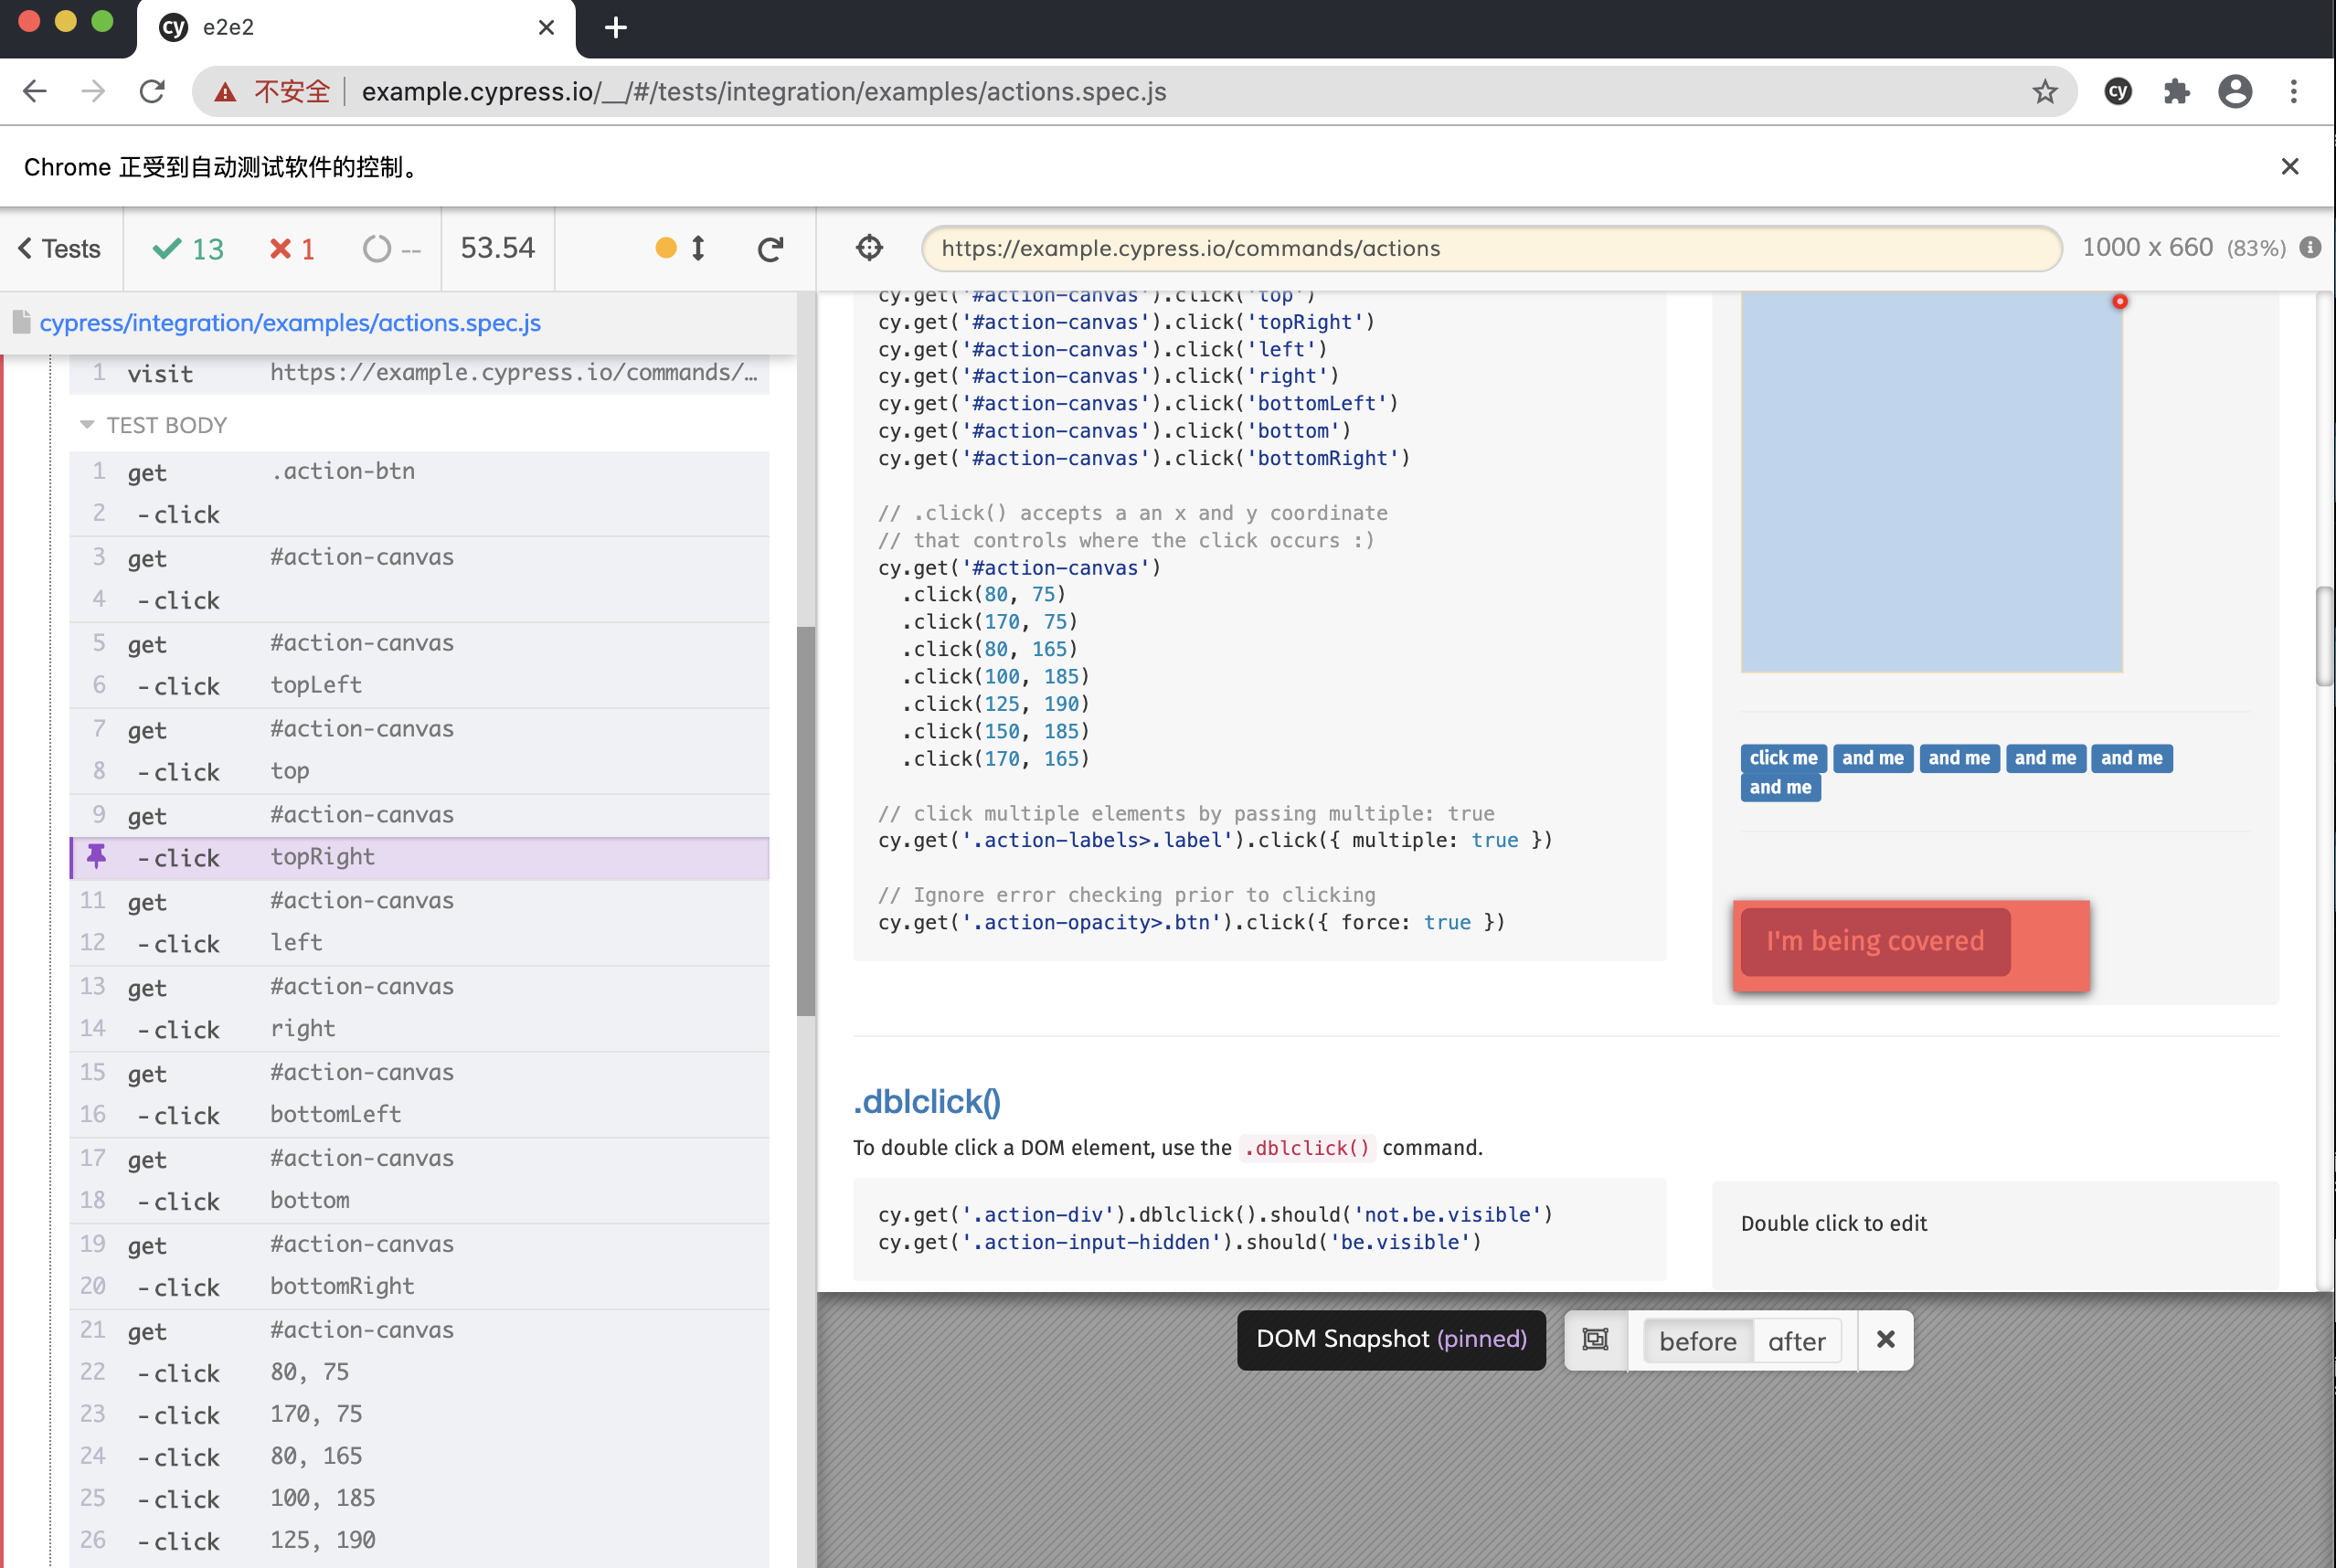This screenshot has height=1568, width=2336.
Task: Show the before DOM snapshot
Action: pyautogui.click(x=1697, y=1341)
